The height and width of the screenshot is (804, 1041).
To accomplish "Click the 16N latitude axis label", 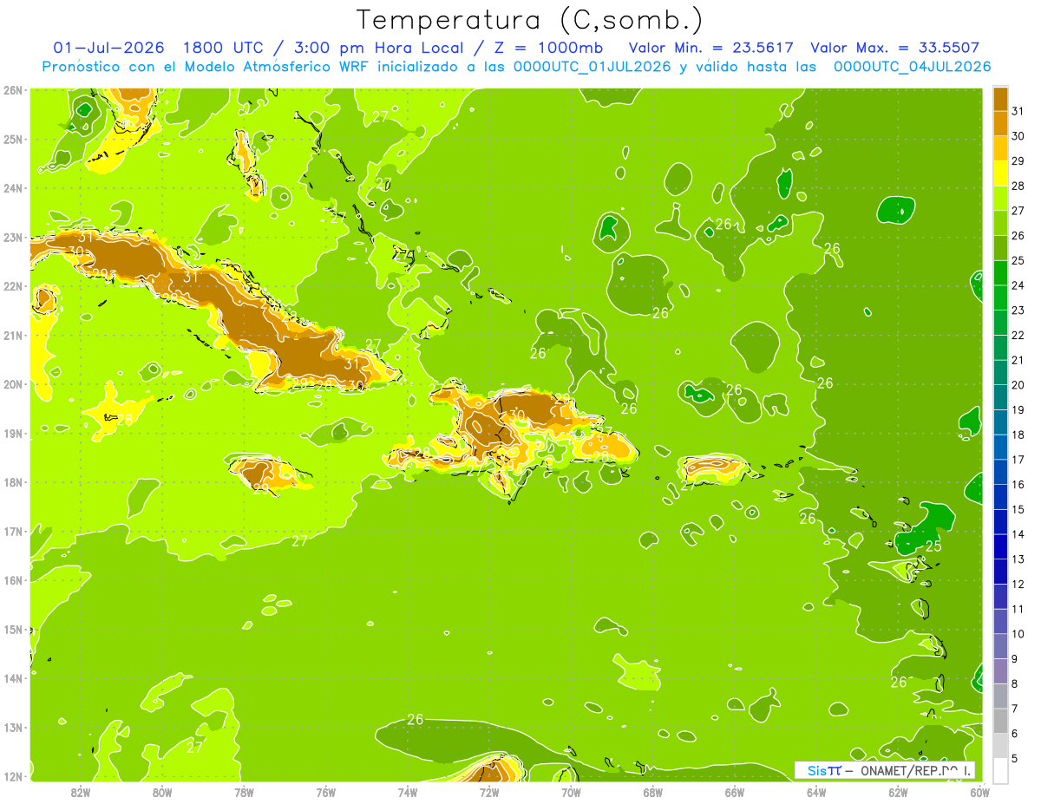I will click(12, 580).
